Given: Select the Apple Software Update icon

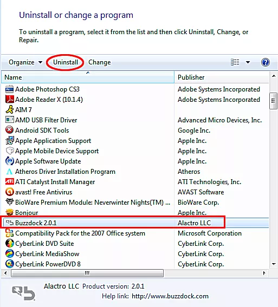Looking at the screenshot, I should pos(9,161).
